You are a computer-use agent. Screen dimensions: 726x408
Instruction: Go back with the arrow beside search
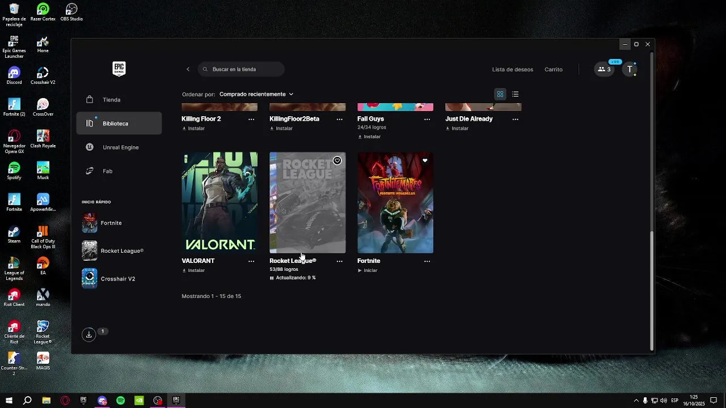point(188,69)
